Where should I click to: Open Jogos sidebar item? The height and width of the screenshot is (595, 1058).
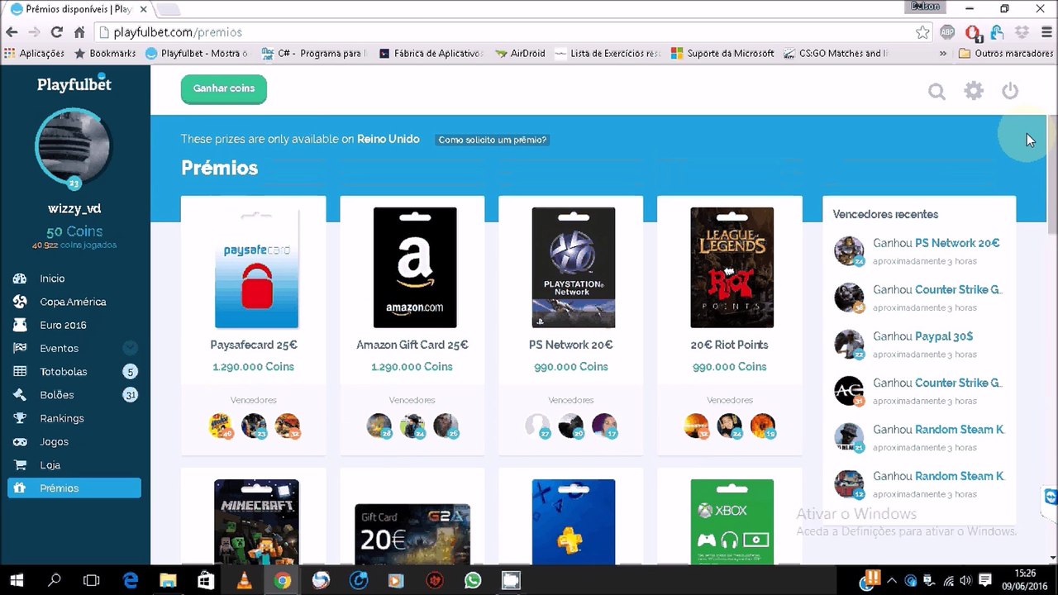pyautogui.click(x=55, y=441)
